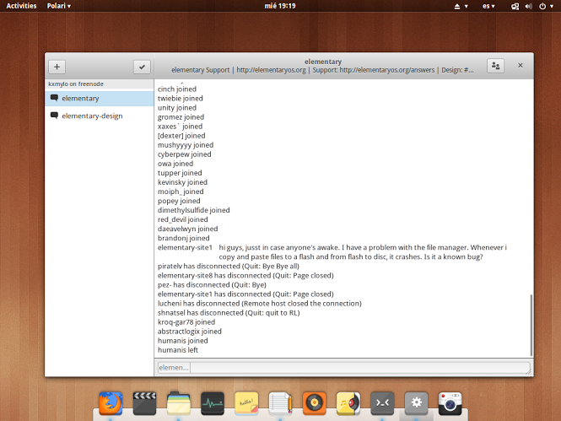Open the clock calendar mié 19:19
Screen dimensions: 561x421
click(x=280, y=6)
